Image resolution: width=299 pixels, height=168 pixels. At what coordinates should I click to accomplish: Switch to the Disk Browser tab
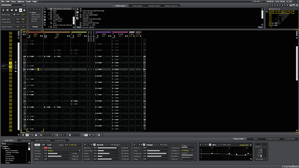coord(120,6)
